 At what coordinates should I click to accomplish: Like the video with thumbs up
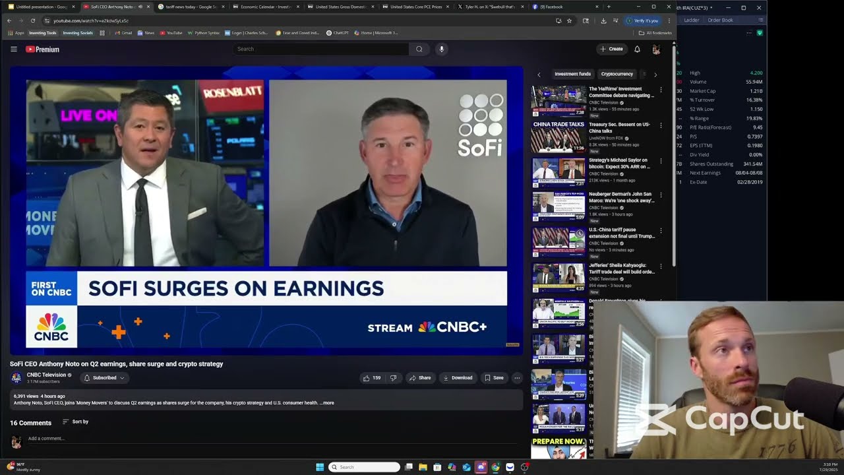(x=372, y=378)
